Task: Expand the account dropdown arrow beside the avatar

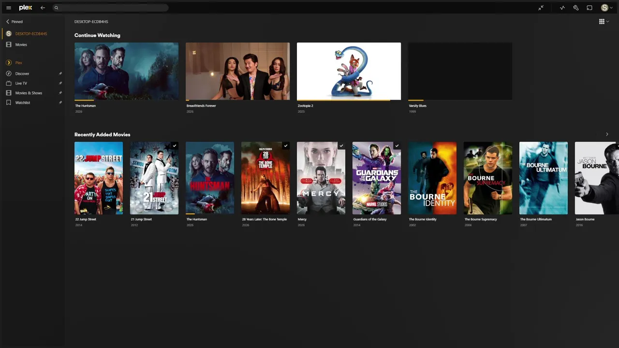Action: (x=611, y=8)
